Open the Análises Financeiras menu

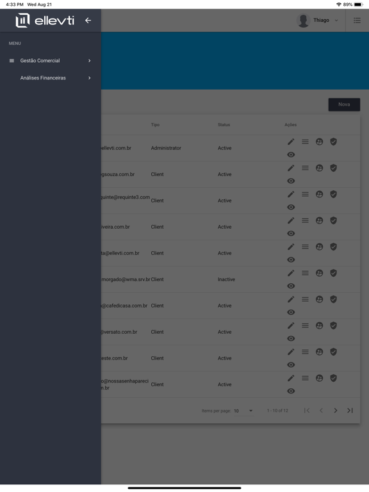pyautogui.click(x=50, y=78)
